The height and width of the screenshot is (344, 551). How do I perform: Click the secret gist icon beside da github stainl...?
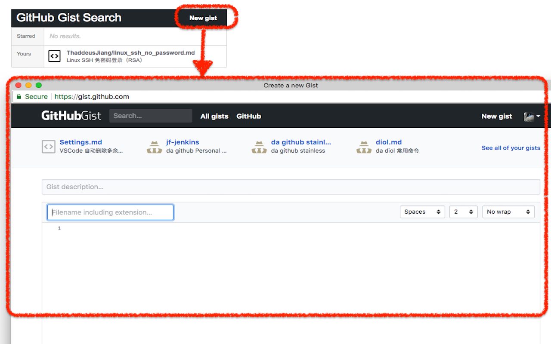click(x=259, y=147)
